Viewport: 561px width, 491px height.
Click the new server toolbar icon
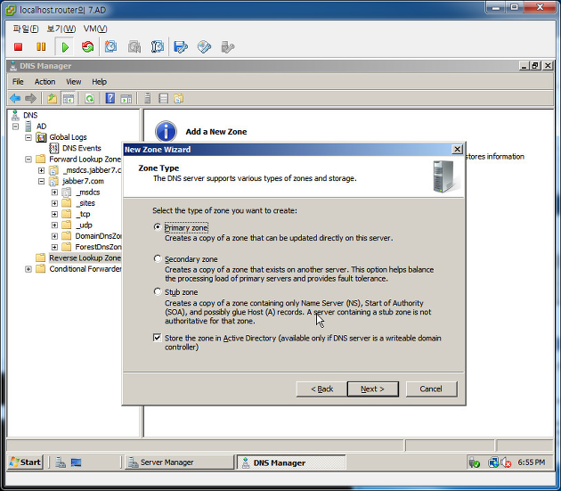pos(148,98)
